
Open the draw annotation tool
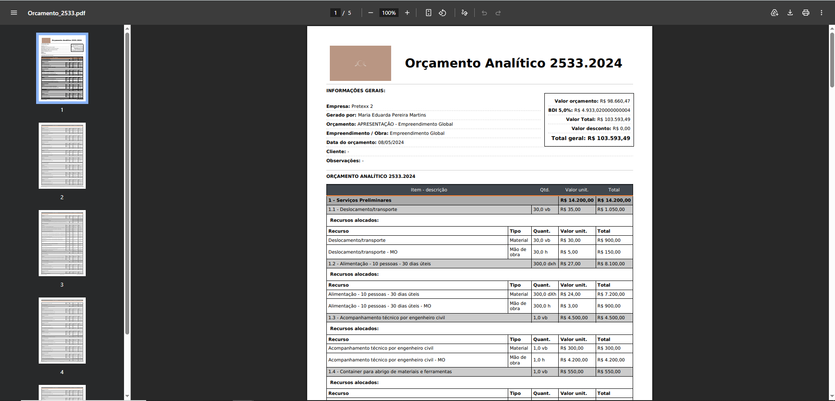click(464, 13)
